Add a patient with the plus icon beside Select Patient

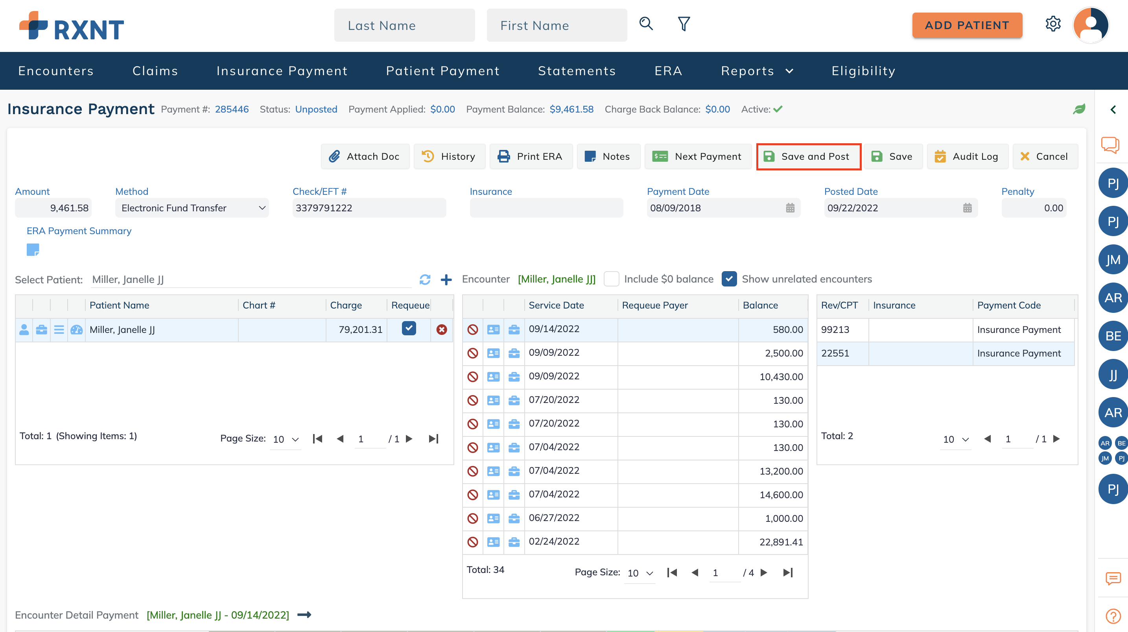tap(446, 280)
